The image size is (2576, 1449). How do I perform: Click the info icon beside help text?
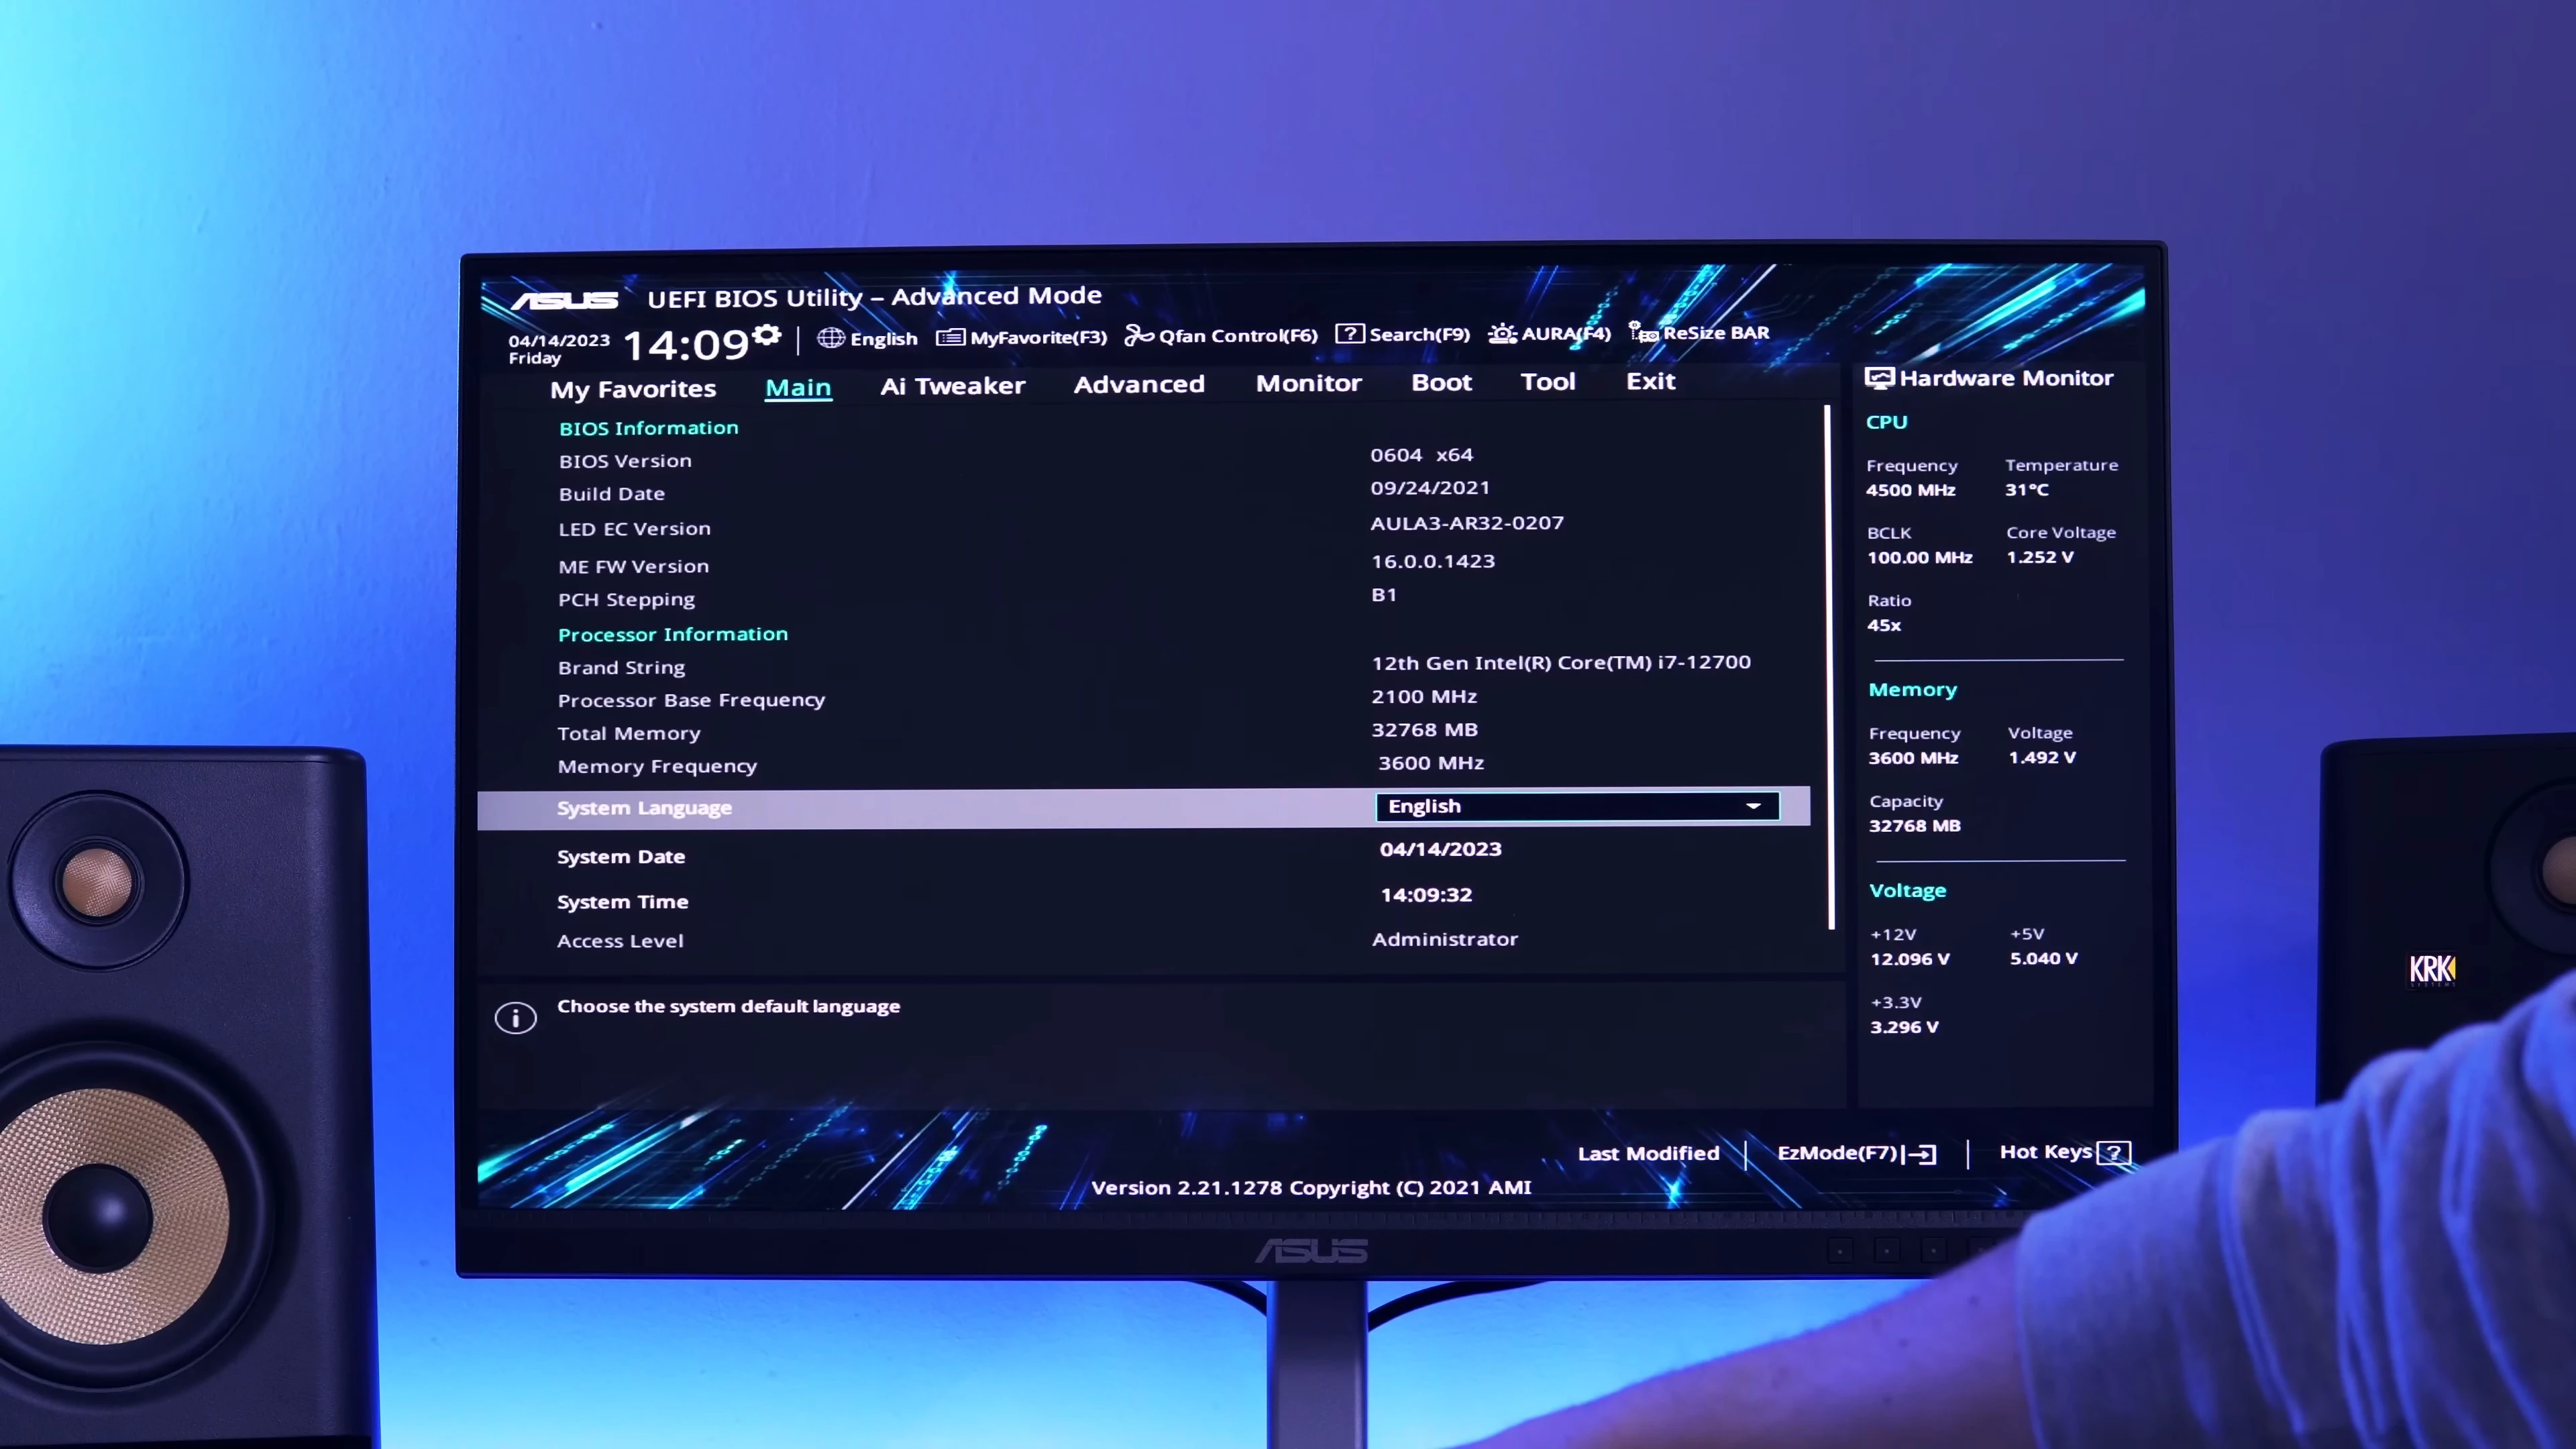click(516, 1018)
